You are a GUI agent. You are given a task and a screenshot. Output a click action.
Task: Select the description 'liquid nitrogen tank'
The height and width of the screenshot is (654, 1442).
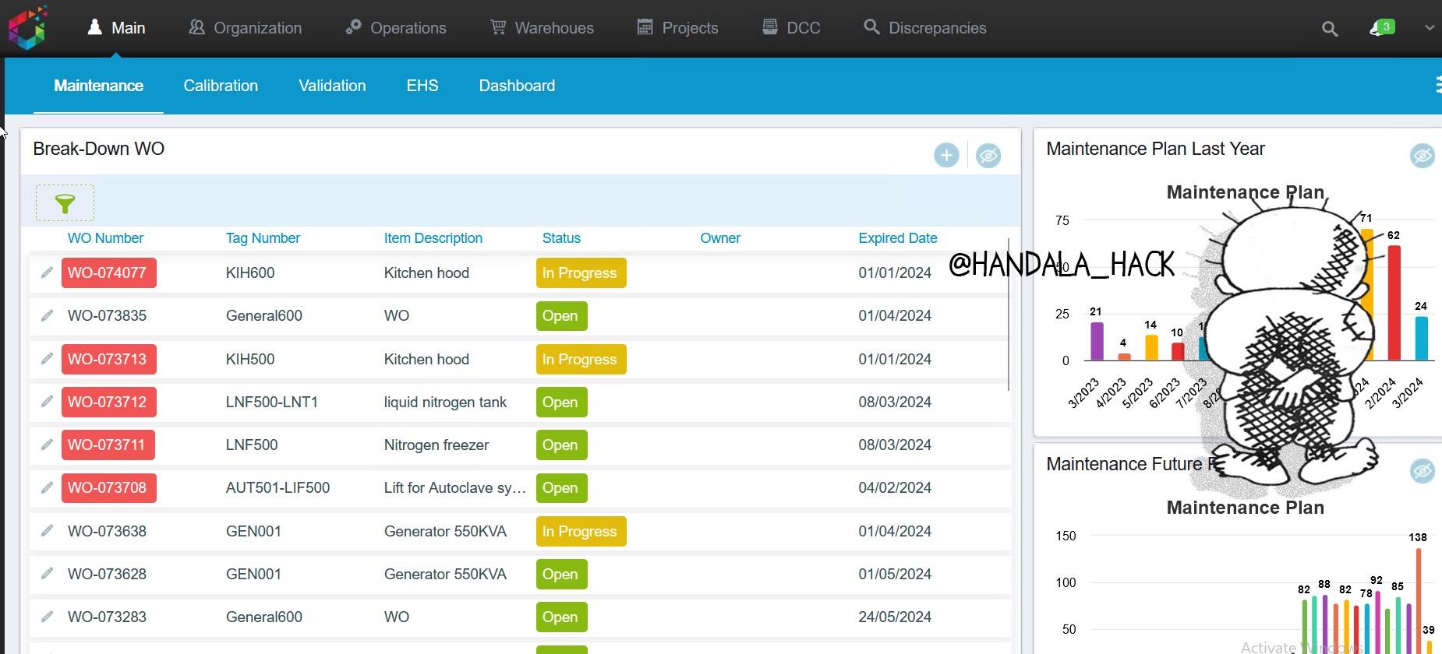[445, 402]
